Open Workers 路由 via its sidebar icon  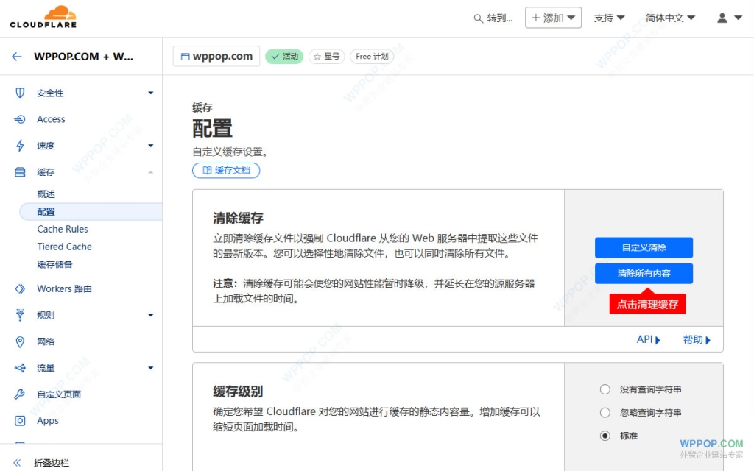pos(18,288)
